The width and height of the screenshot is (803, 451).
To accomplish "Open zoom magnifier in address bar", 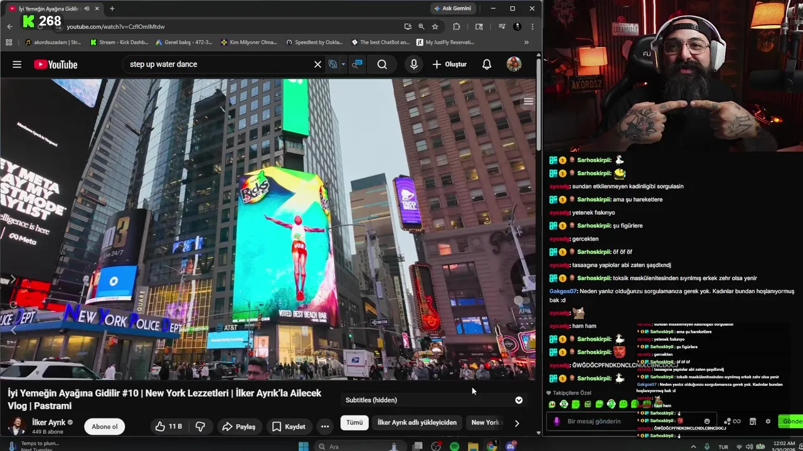I will pos(422,26).
